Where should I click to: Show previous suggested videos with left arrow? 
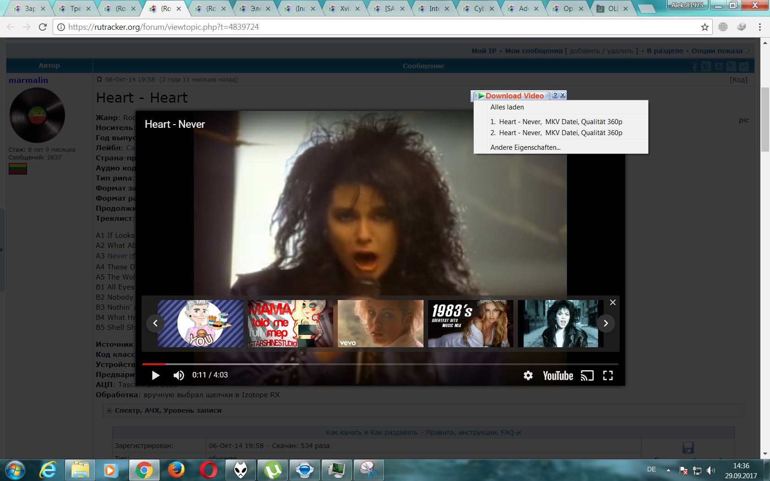[x=155, y=323]
